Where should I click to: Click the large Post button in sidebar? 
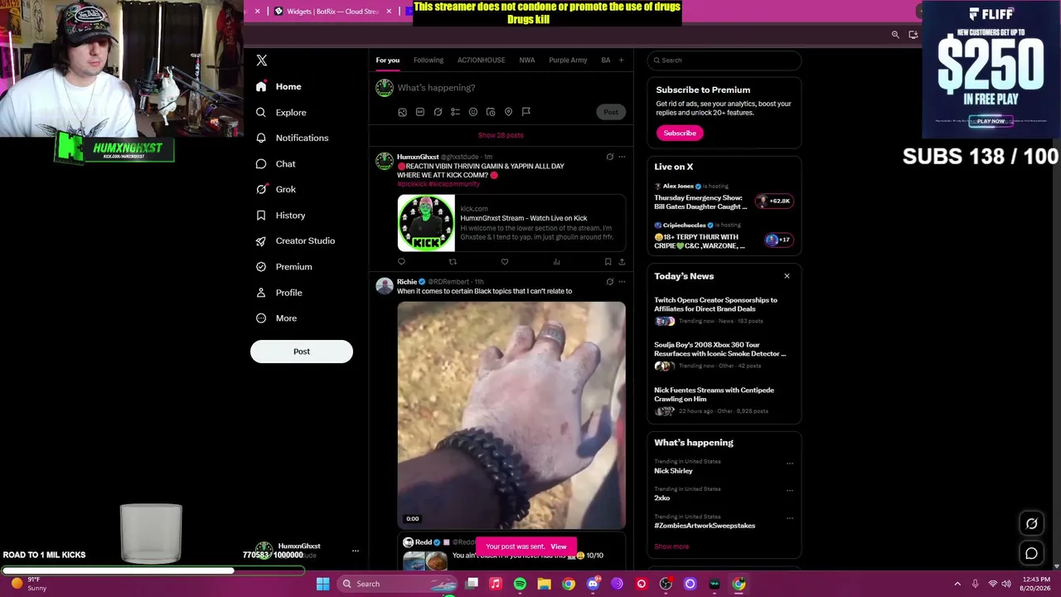point(302,352)
